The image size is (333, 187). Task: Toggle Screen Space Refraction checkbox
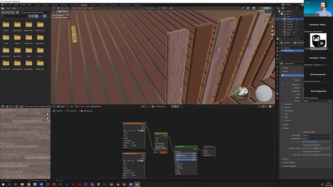[303, 145]
